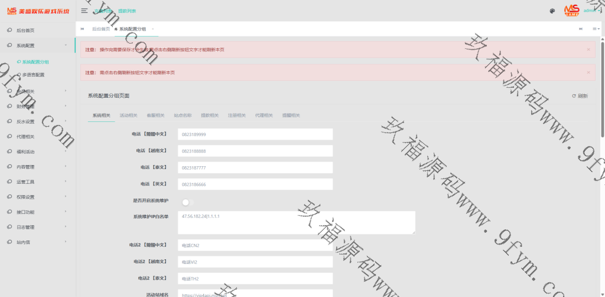Image resolution: width=605 pixels, height=297 pixels.
Task: Open the tab operations dropdown menu
Action: pyautogui.click(x=596, y=29)
